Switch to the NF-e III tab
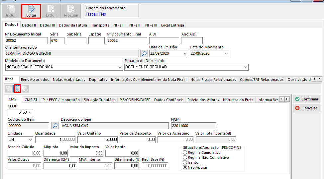 coord(151,25)
